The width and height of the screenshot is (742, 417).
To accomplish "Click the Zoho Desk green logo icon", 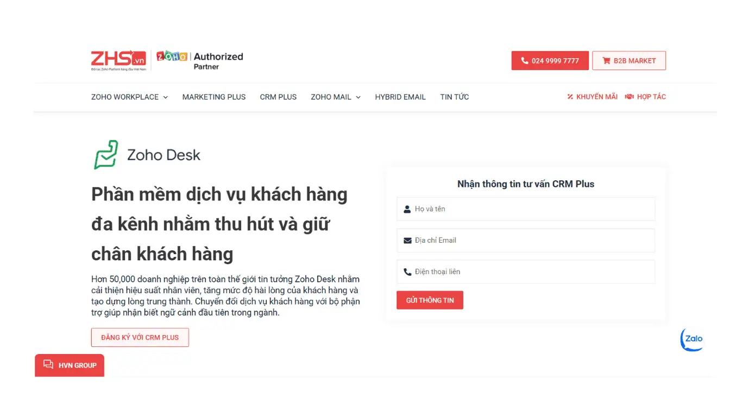I will click(x=106, y=154).
